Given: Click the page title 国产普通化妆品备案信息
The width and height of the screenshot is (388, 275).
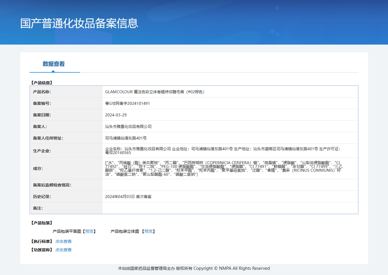Looking at the screenshot, I should click(x=79, y=23).
